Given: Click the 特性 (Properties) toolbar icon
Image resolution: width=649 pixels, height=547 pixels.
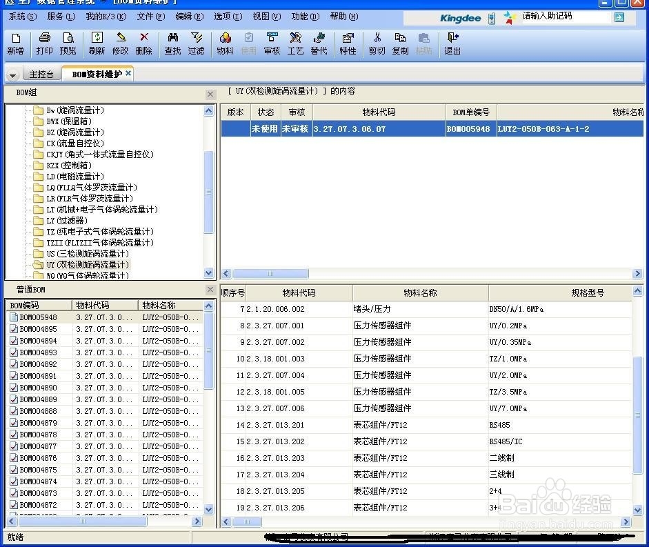Looking at the screenshot, I should click(348, 44).
